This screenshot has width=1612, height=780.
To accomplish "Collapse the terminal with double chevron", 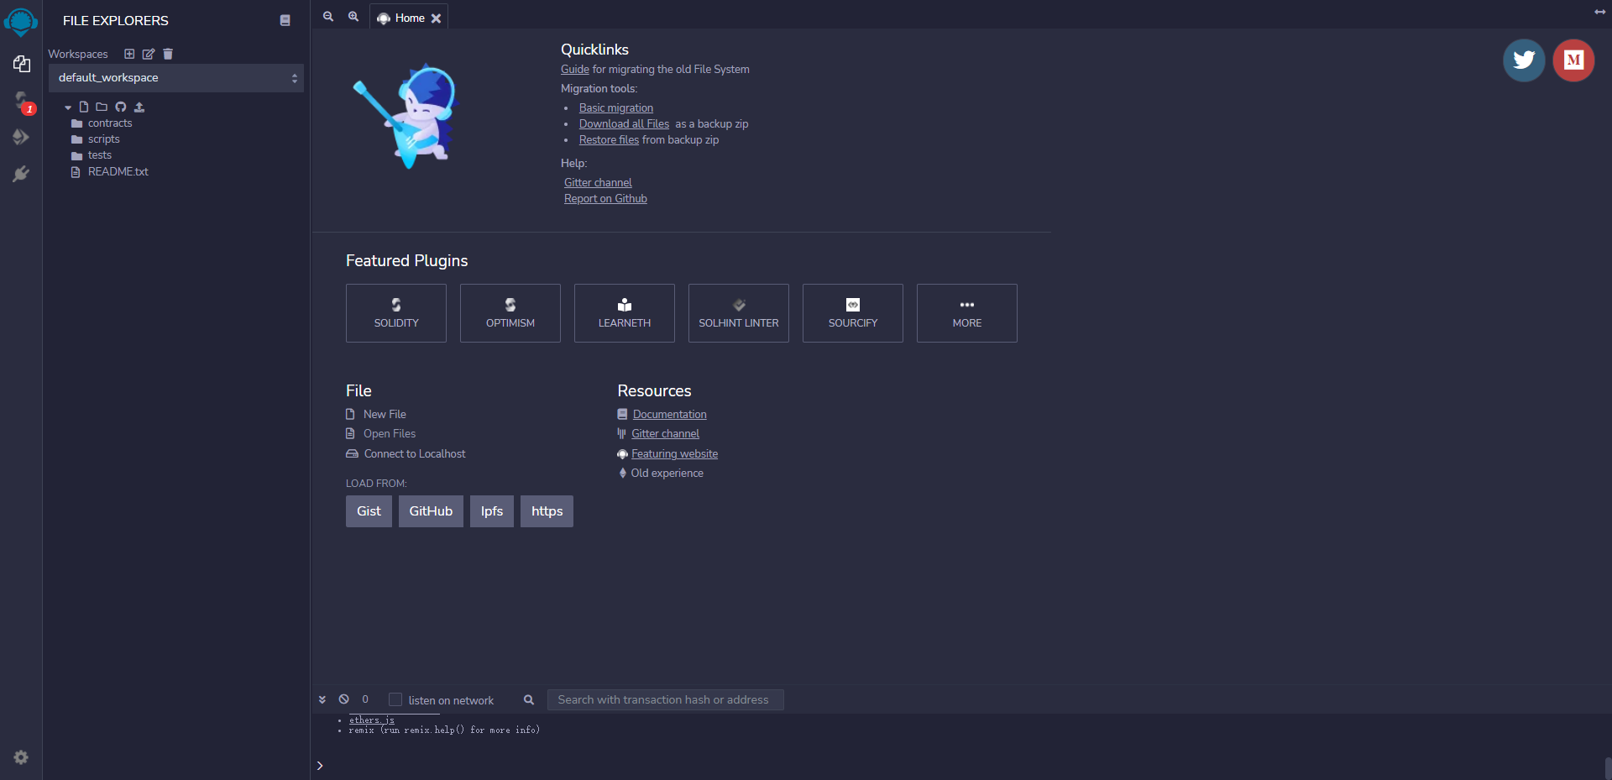I will pyautogui.click(x=322, y=699).
